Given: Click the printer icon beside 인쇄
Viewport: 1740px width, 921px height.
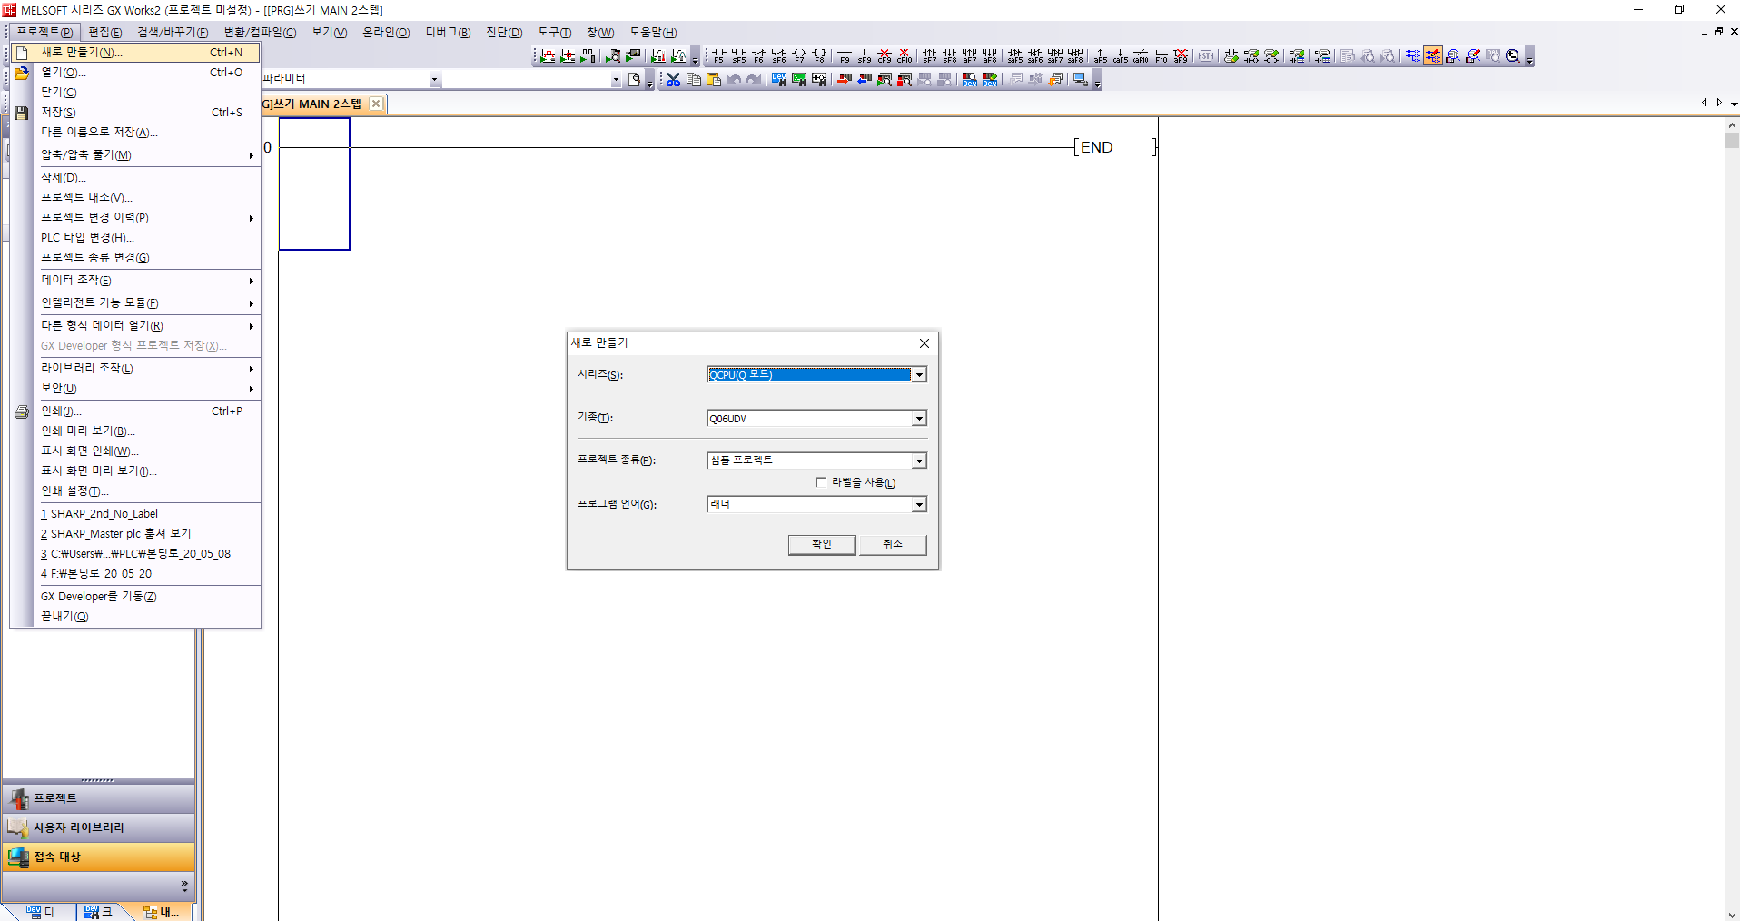Looking at the screenshot, I should coord(22,411).
